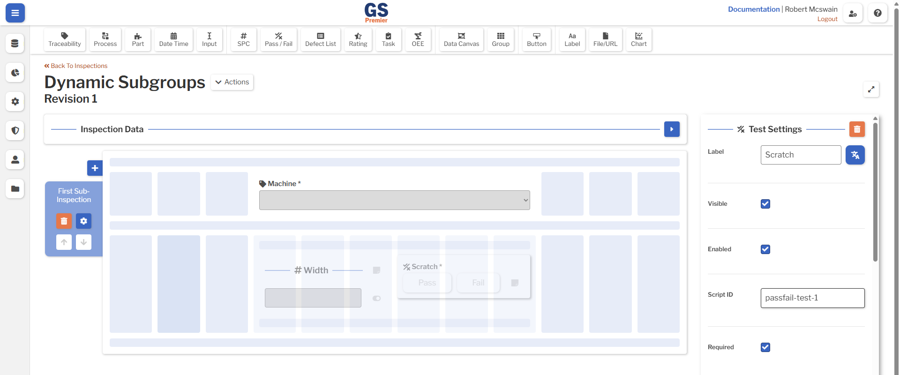
Task: Click the note icon beside Width header
Action: pos(376,270)
